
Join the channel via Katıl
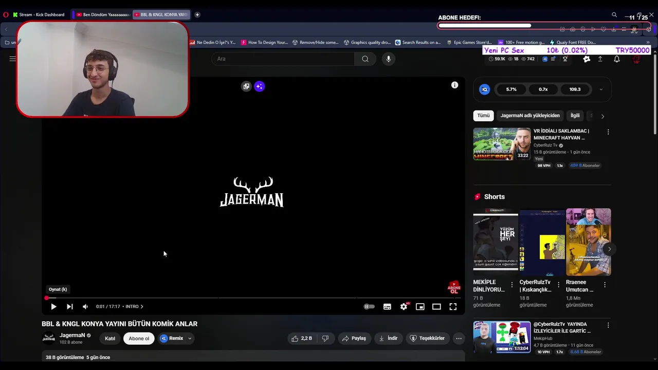110,338
